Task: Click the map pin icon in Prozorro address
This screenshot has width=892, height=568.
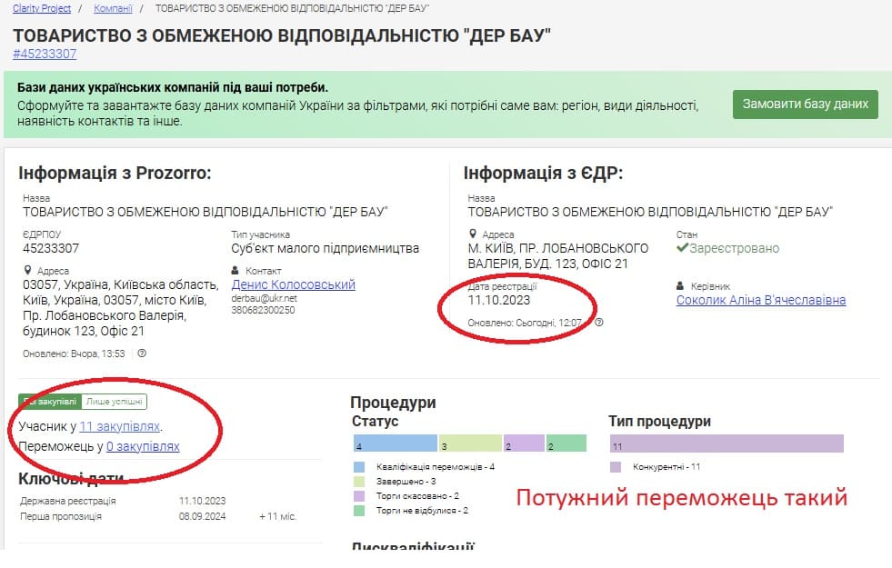Action: [27, 271]
